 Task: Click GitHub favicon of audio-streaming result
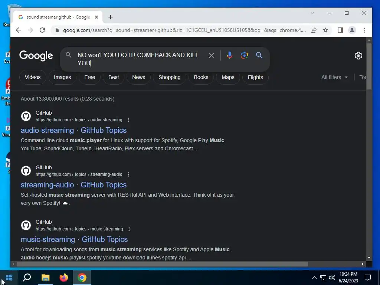pos(26,116)
